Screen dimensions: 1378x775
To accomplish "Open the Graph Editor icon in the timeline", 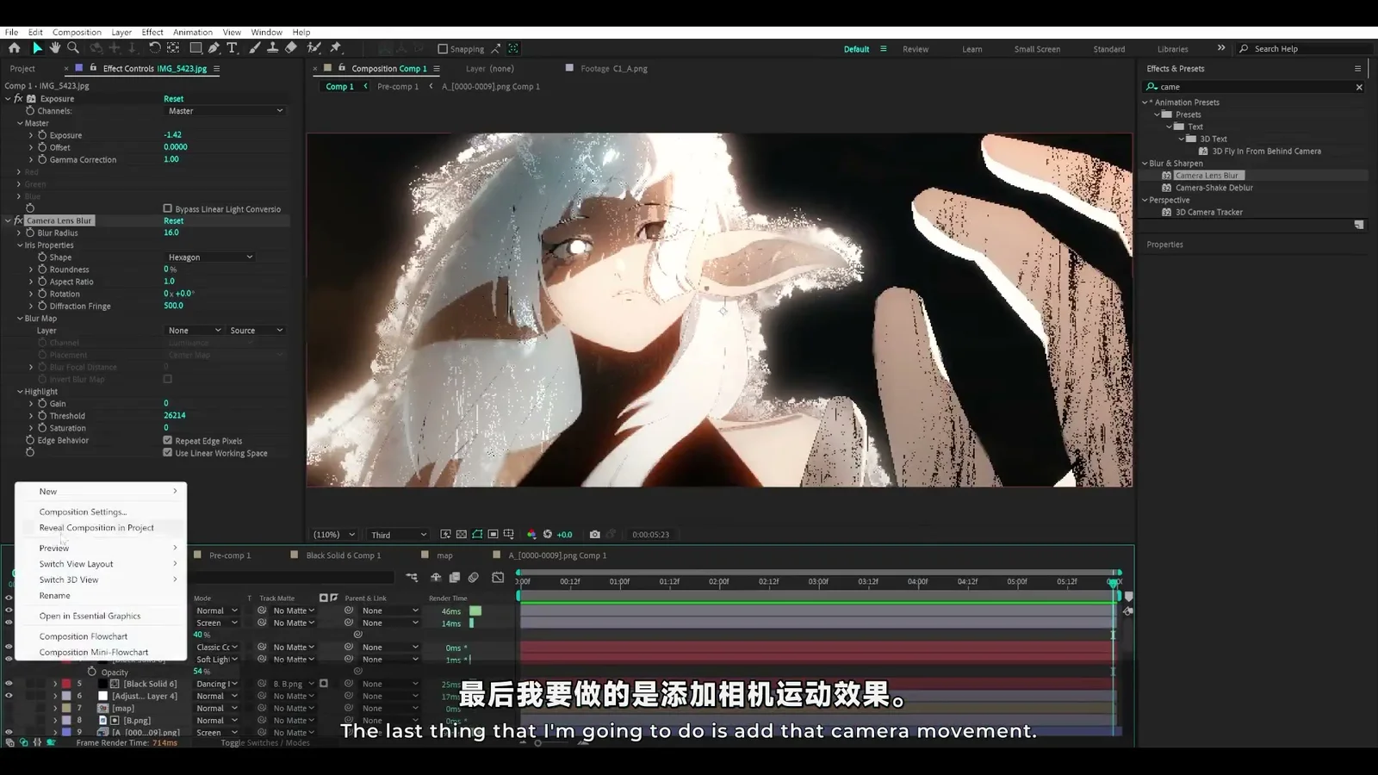I will click(x=498, y=578).
